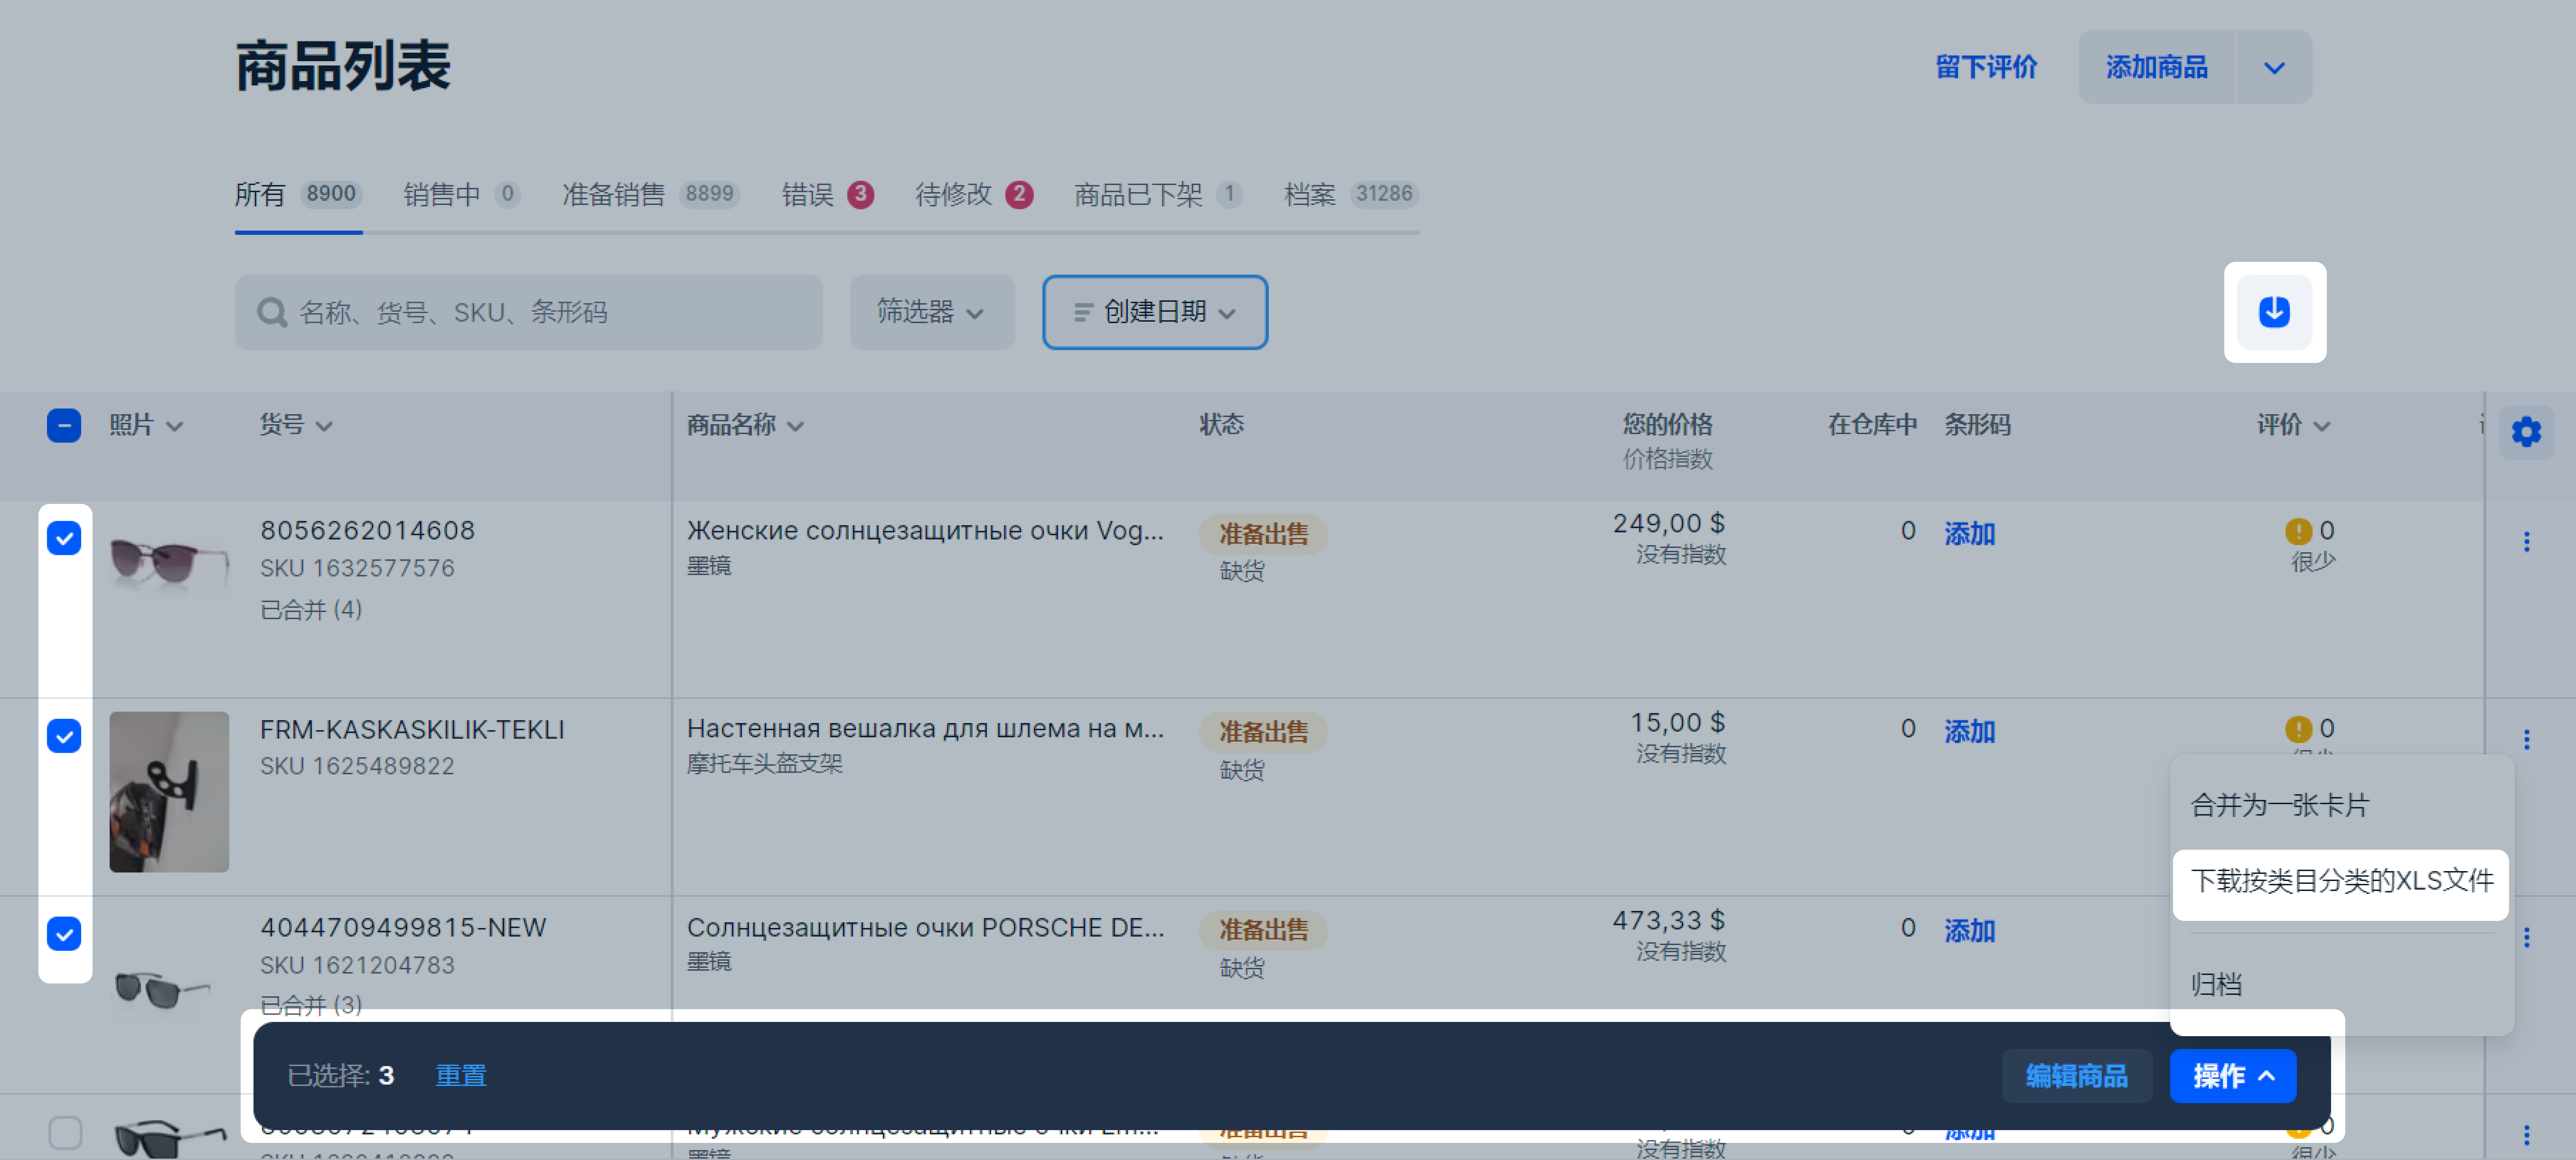Expand the 照片 column header chevron
This screenshot has height=1160, width=2576.
(175, 427)
